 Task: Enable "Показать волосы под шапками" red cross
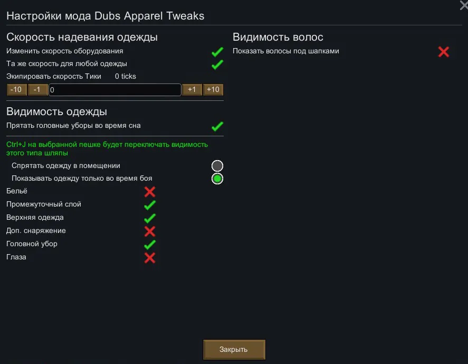(x=444, y=52)
